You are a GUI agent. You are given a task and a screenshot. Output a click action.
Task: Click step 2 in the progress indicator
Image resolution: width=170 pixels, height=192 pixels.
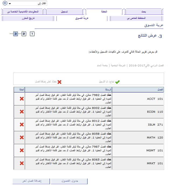pos(24,34)
